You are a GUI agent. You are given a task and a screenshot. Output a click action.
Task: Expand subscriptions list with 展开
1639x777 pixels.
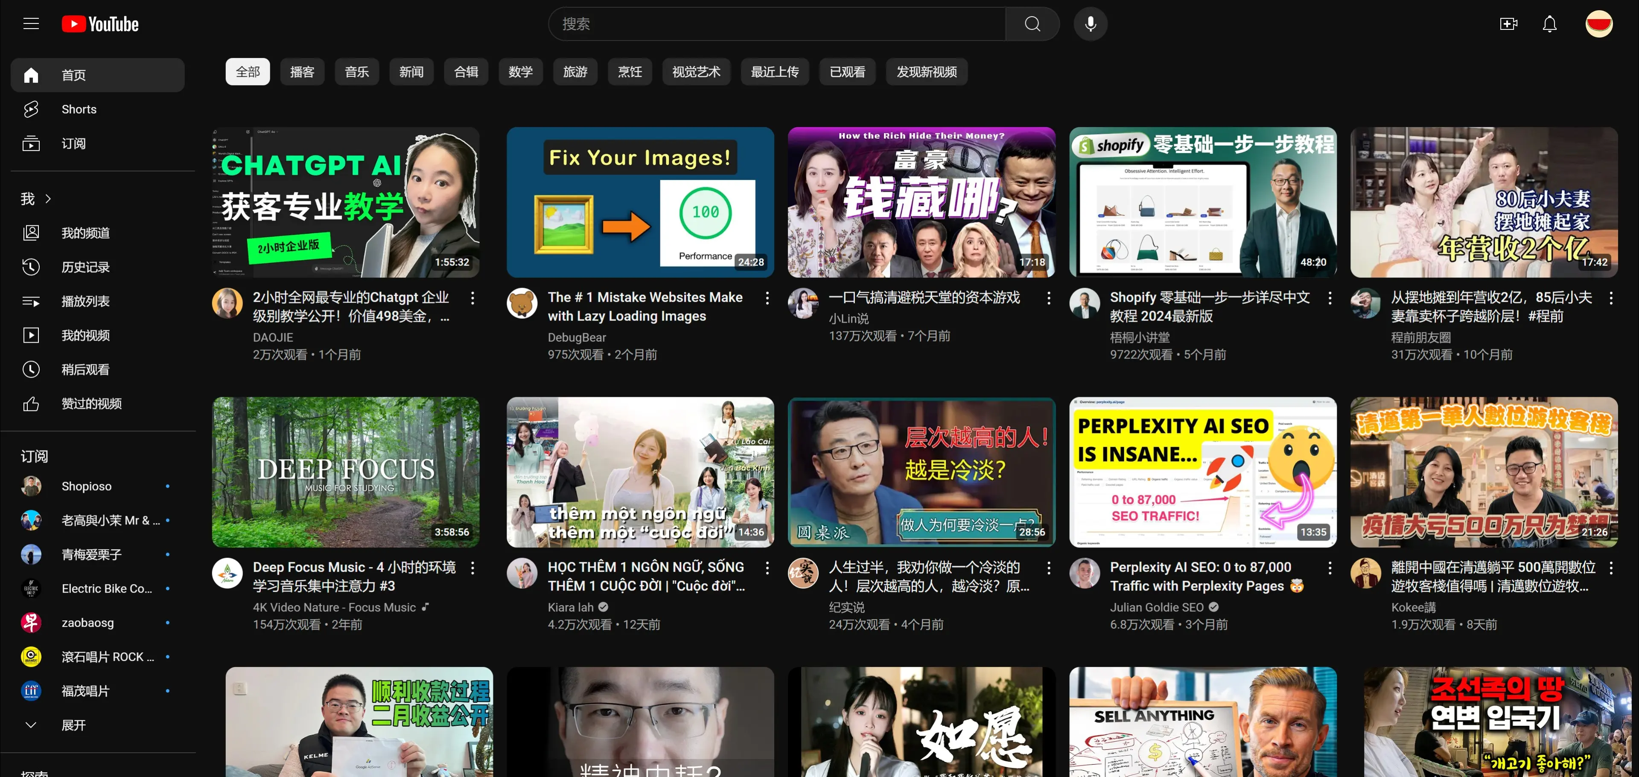click(97, 725)
